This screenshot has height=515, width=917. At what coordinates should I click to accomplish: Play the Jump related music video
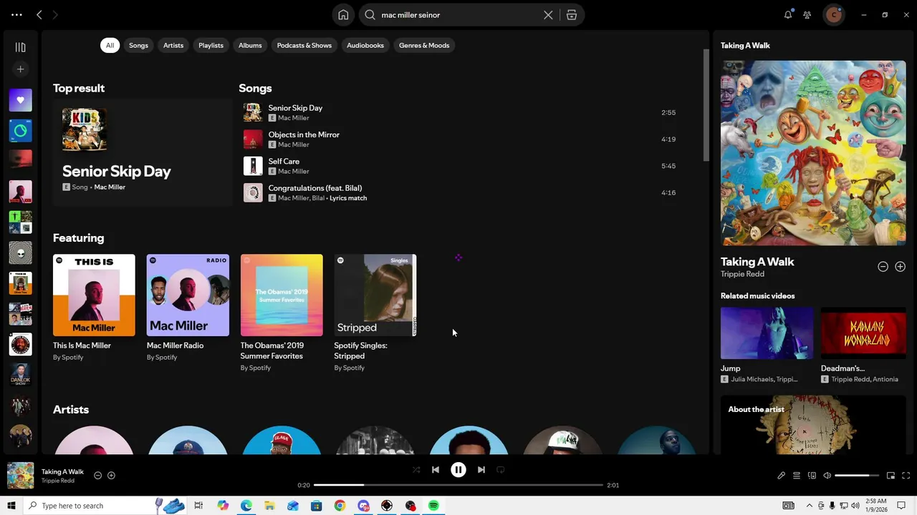pos(767,333)
